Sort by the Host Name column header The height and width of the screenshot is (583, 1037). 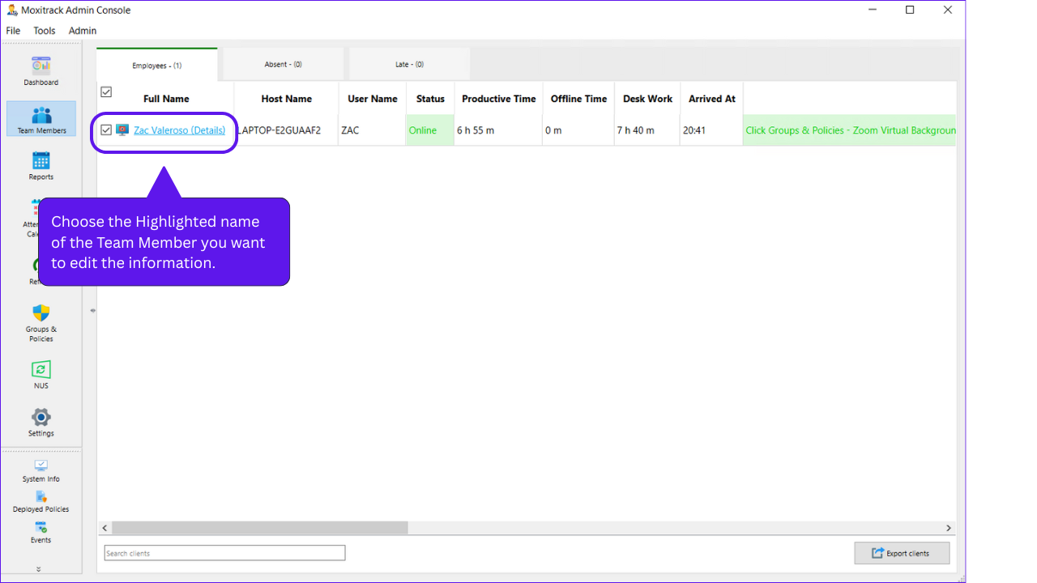(x=287, y=99)
